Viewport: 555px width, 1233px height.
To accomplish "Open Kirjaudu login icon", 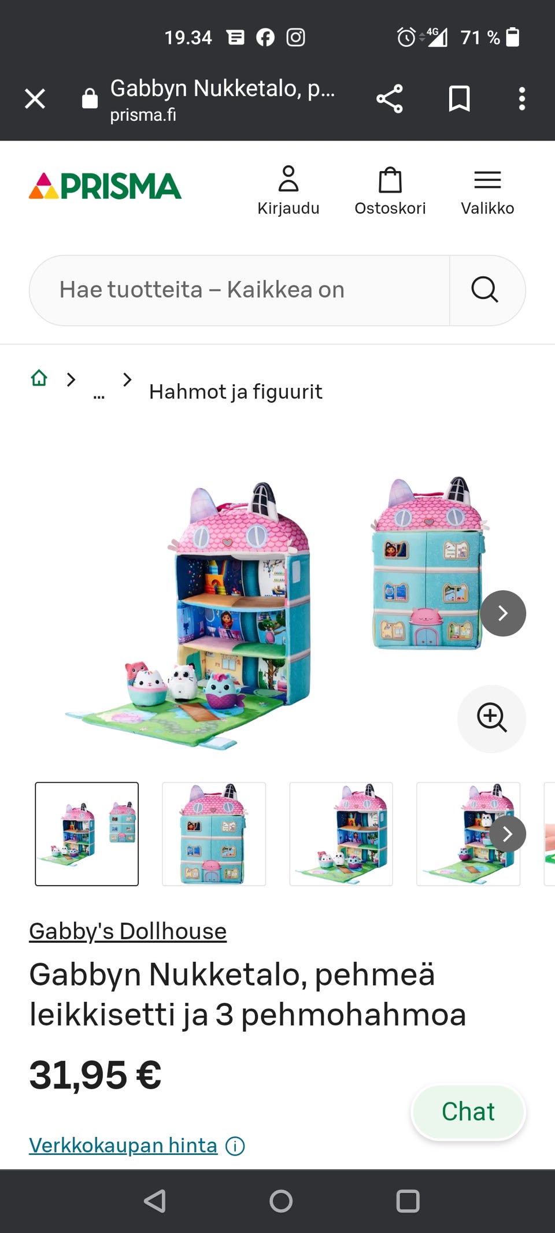I will point(288,190).
